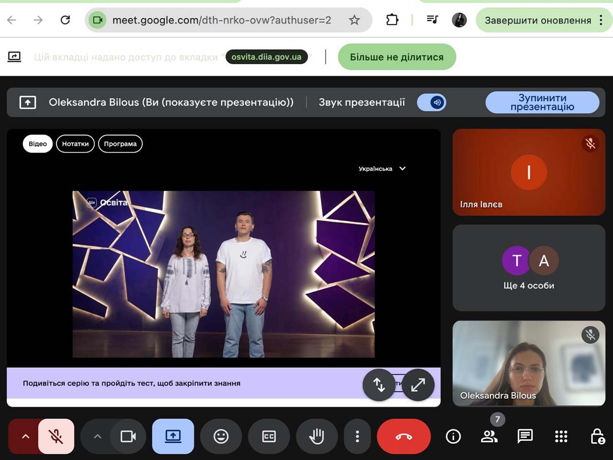Open host controls lock icon

597,437
